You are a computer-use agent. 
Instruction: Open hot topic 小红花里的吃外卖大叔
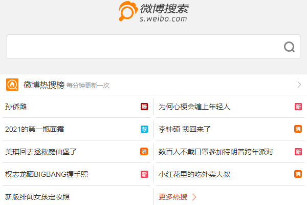(194, 174)
